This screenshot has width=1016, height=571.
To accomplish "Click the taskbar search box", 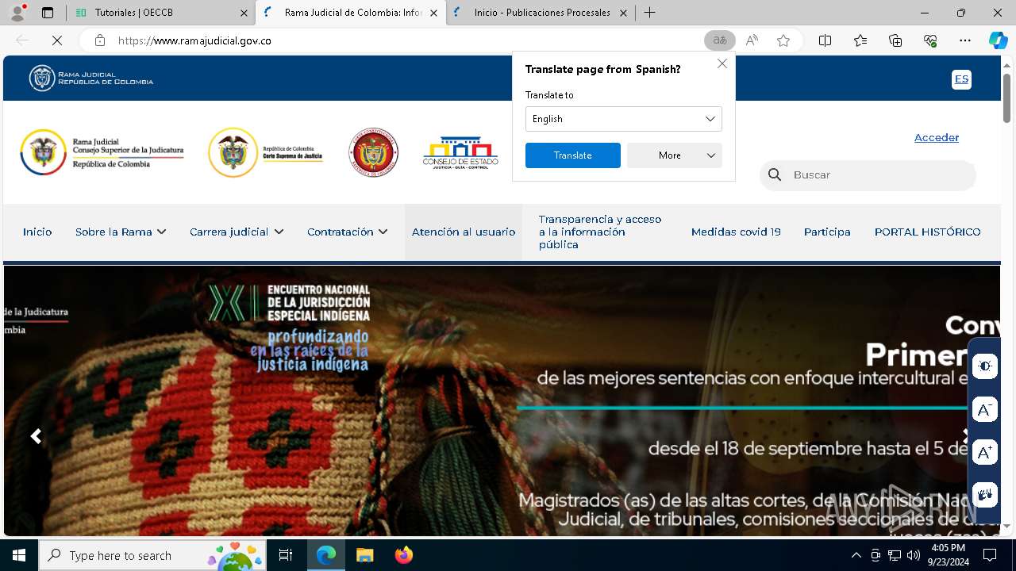I will tap(152, 555).
